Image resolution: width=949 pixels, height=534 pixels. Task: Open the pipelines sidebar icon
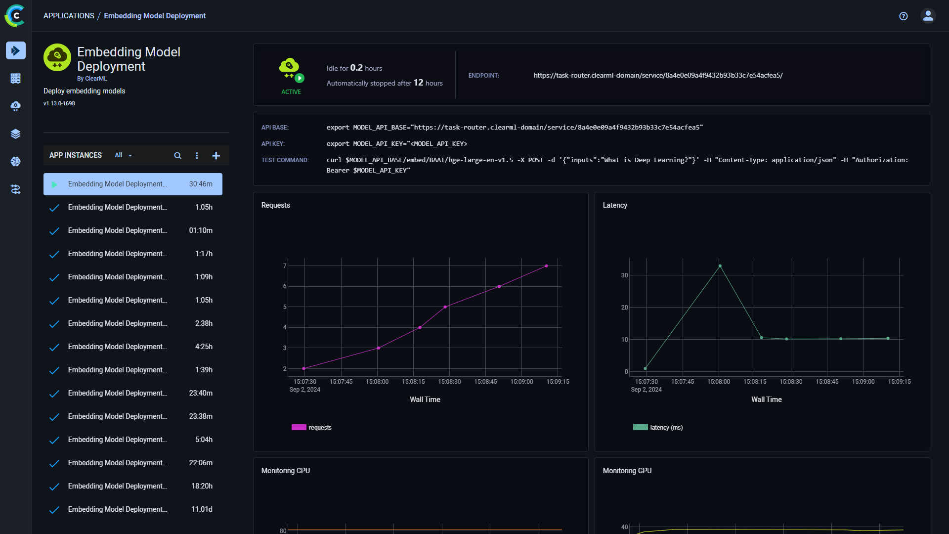tap(16, 189)
